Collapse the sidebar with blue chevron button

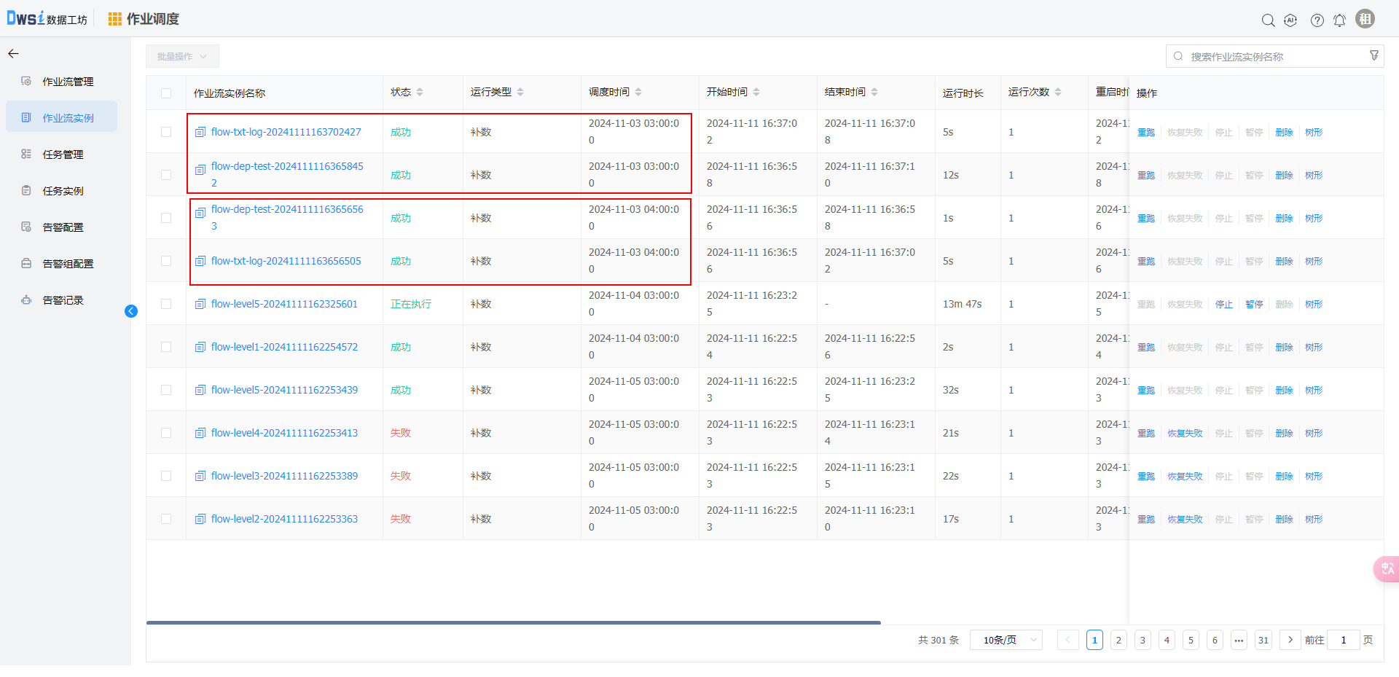click(131, 311)
